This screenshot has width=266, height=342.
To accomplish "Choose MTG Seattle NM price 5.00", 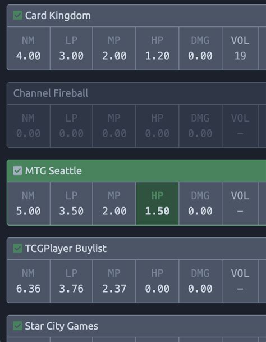I will point(29,204).
